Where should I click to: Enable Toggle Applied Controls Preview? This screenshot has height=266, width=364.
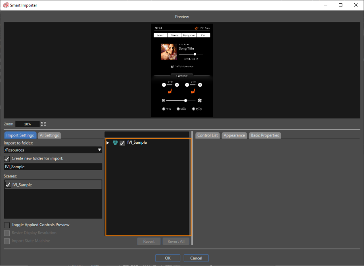(x=7, y=225)
